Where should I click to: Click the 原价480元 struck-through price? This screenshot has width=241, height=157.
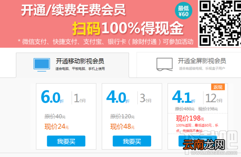click(x=185, y=109)
